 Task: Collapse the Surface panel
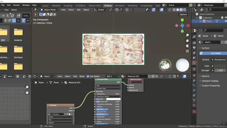pos(205,48)
